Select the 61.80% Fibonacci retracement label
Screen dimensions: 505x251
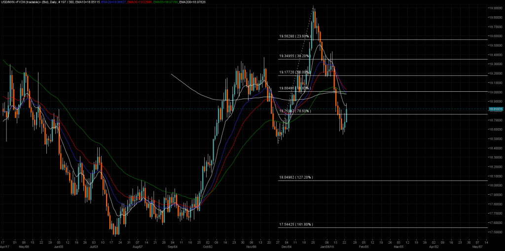[294, 88]
